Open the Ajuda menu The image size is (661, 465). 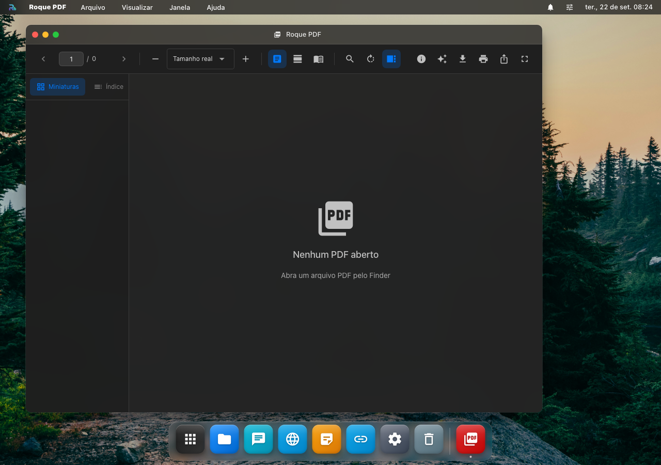[x=216, y=7]
